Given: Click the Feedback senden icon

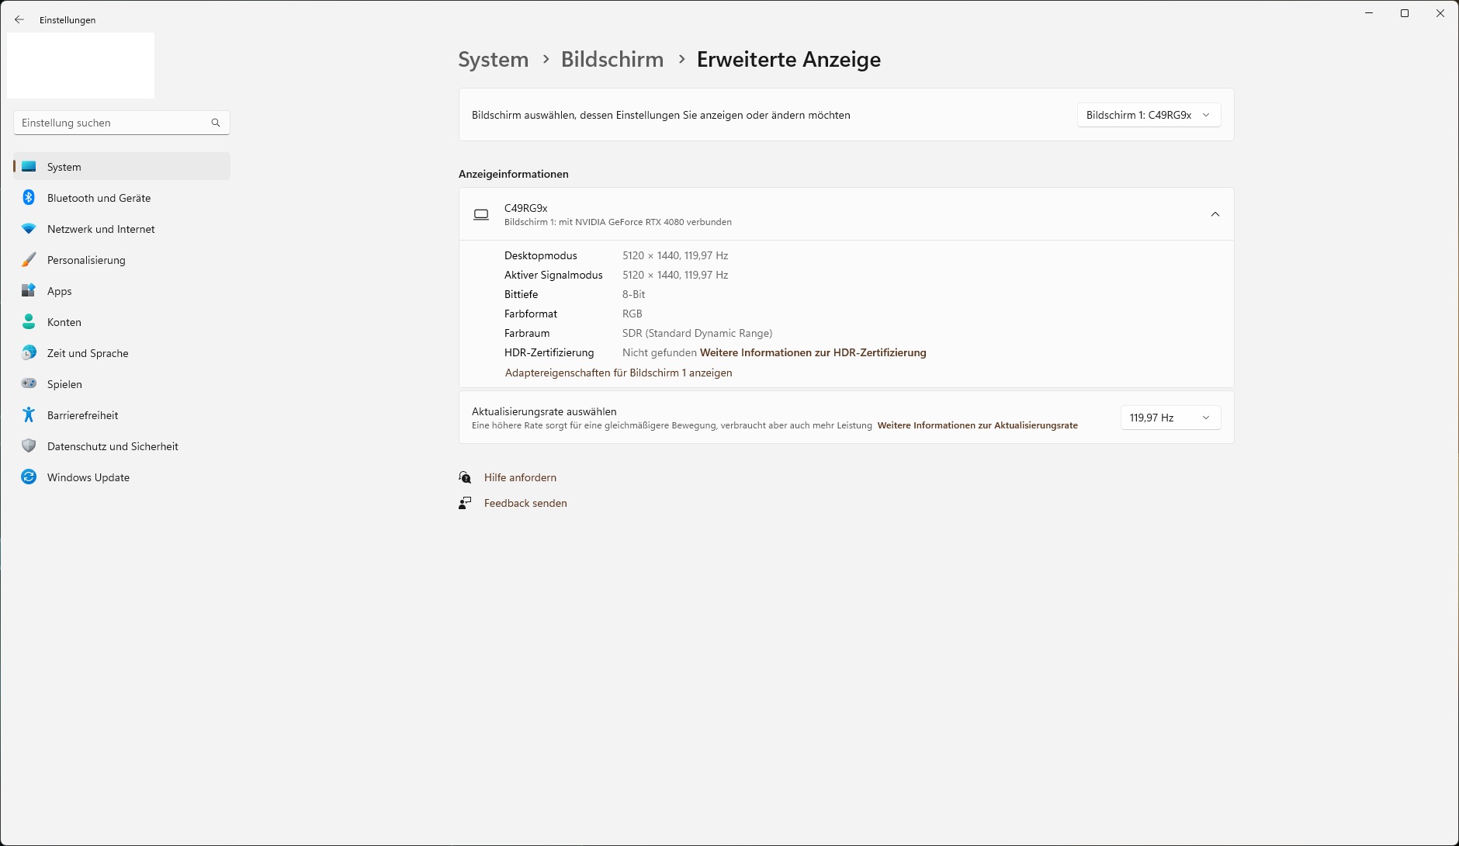Looking at the screenshot, I should 465,503.
